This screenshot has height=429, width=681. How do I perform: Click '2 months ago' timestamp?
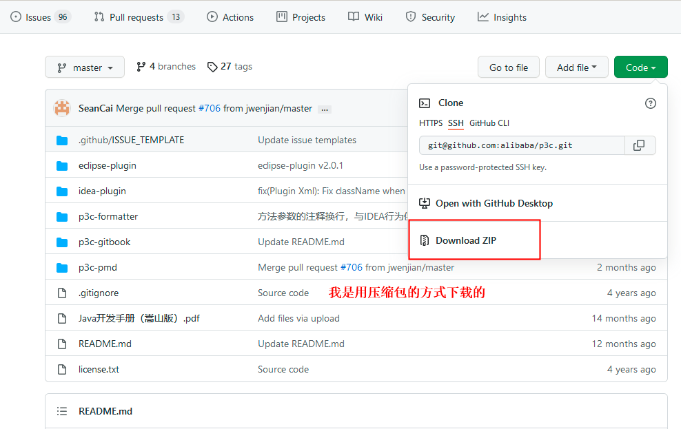click(627, 268)
